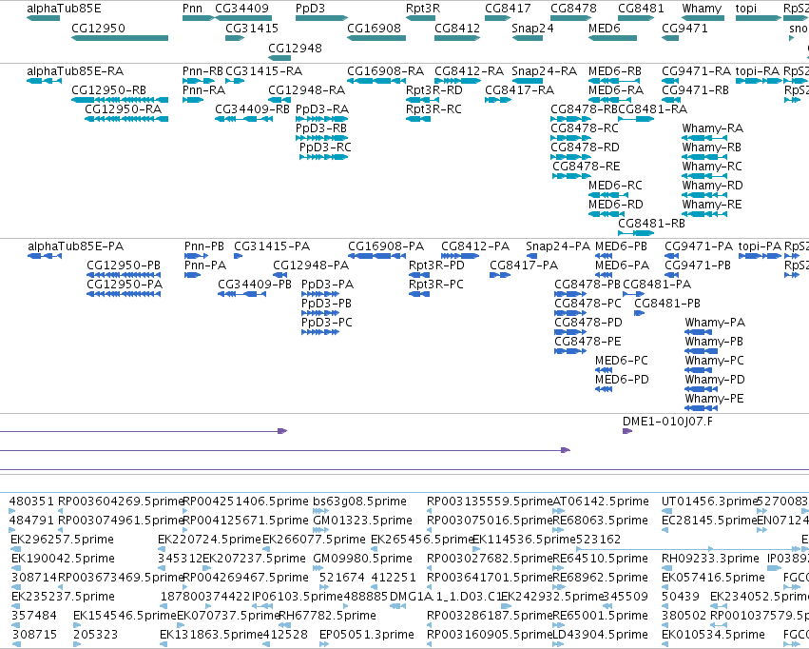Click the Rpt3R gene label

pos(423,9)
